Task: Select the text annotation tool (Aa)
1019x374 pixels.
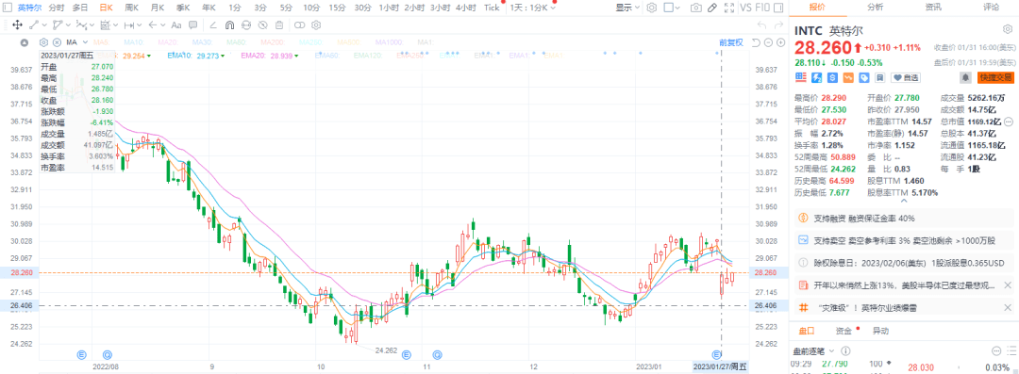Action: 176,24
